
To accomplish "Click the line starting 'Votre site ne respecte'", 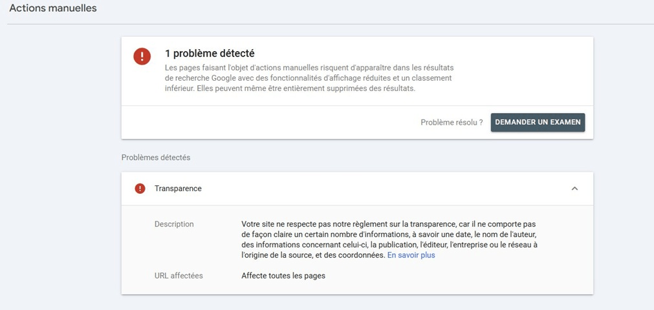I will (388, 224).
